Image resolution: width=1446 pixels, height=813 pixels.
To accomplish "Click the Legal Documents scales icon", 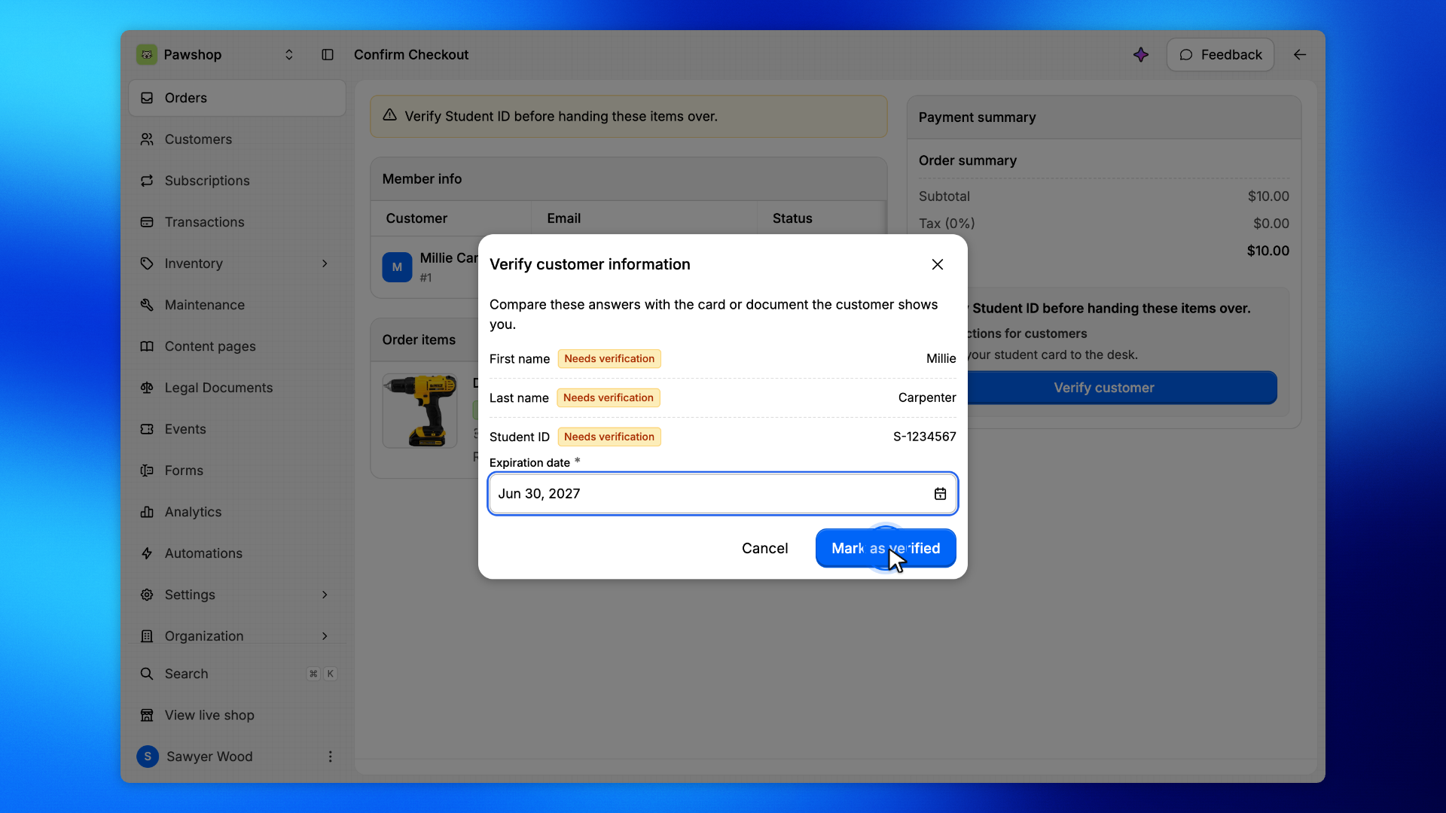I will 147,388.
